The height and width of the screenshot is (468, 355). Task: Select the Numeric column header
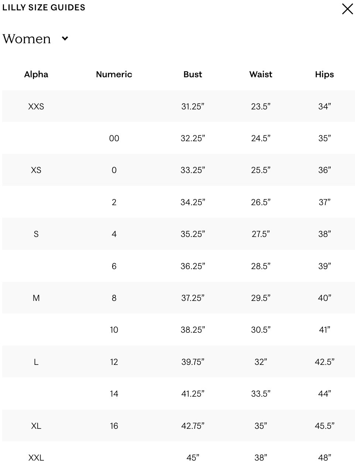pos(114,74)
